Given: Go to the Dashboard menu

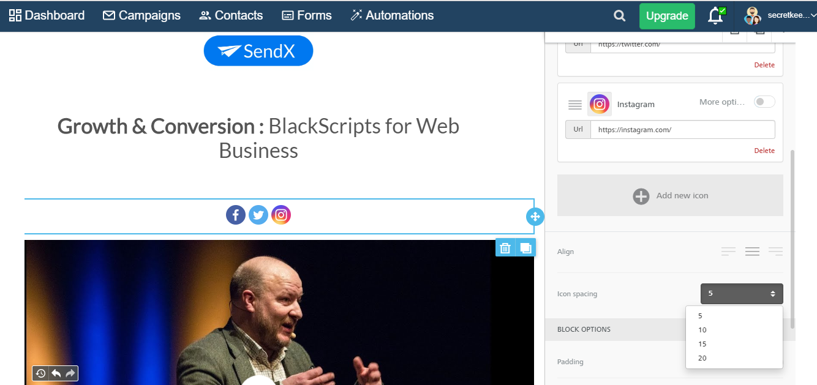Looking at the screenshot, I should (47, 16).
